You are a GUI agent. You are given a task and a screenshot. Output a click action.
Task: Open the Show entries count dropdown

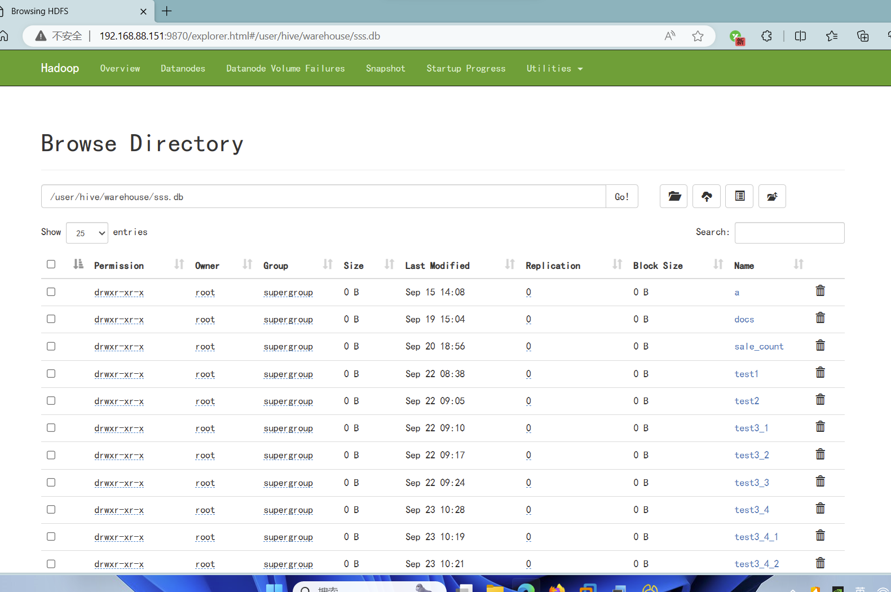[x=87, y=233]
